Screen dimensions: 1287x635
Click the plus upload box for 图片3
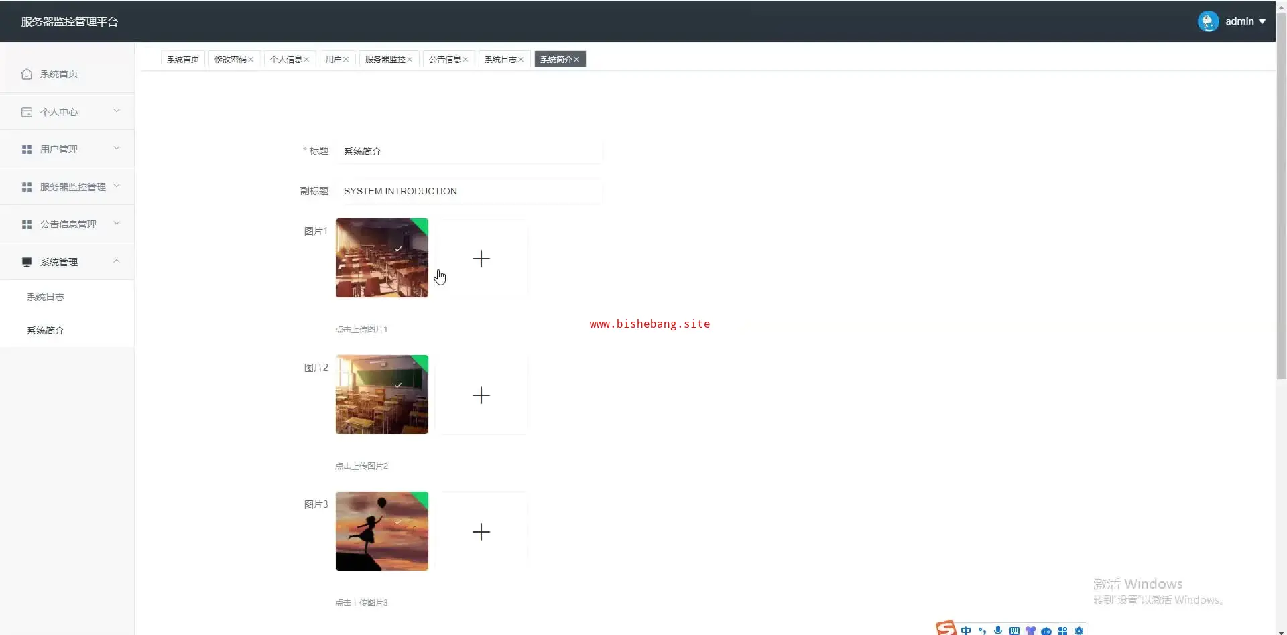481,531
